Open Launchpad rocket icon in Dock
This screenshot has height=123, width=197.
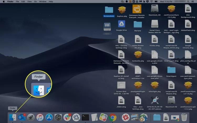coord(31,117)
